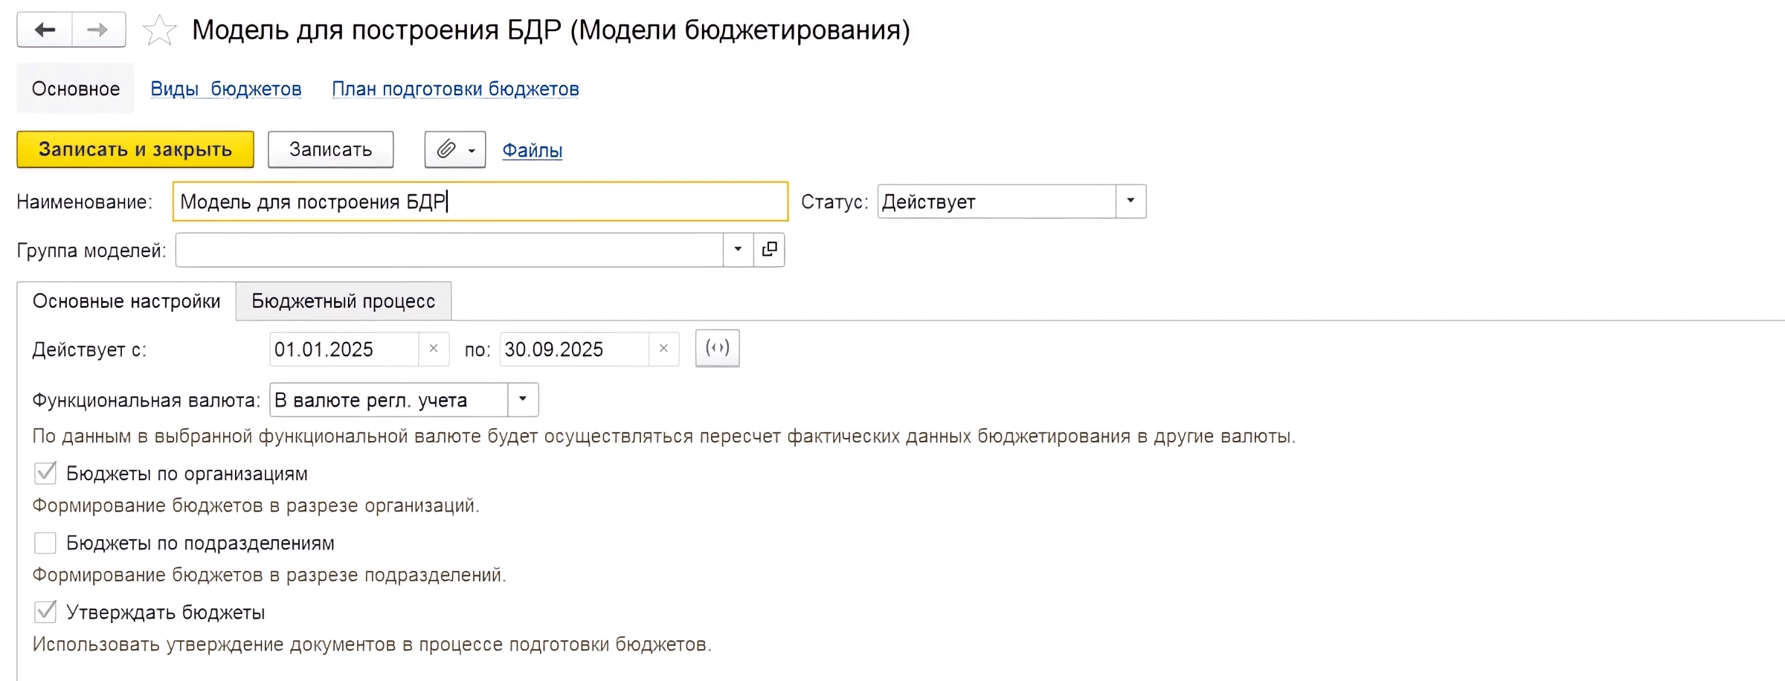Expand the Функциональная валюта dropdown
The image size is (1785, 681).
[x=523, y=400]
